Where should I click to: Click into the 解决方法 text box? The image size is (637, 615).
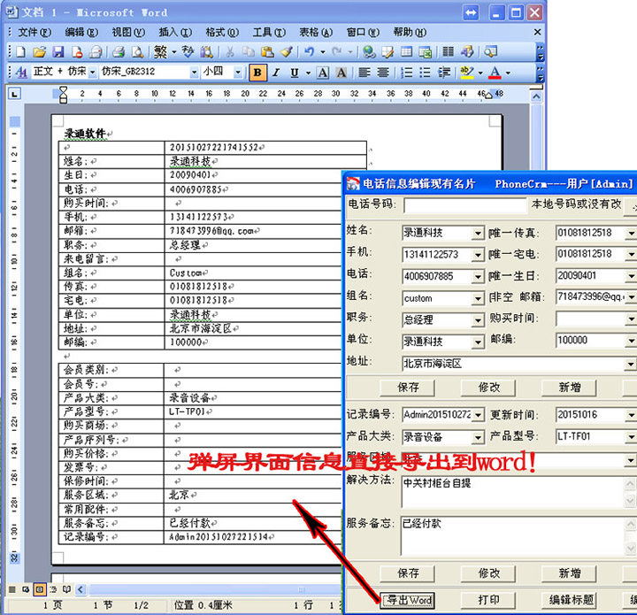click(x=512, y=491)
